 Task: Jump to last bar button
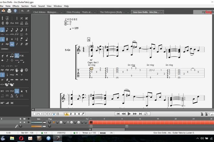click(x=140, y=114)
